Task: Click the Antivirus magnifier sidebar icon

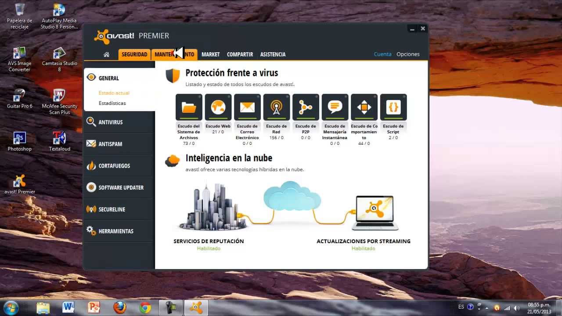Action: (91, 122)
